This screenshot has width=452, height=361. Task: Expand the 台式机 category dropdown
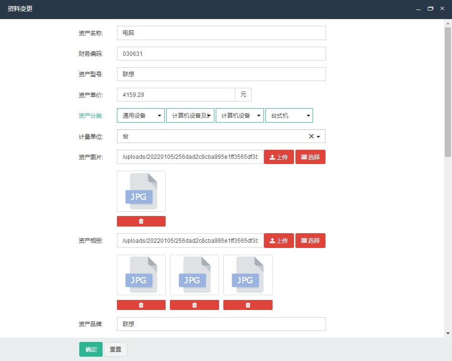point(289,115)
